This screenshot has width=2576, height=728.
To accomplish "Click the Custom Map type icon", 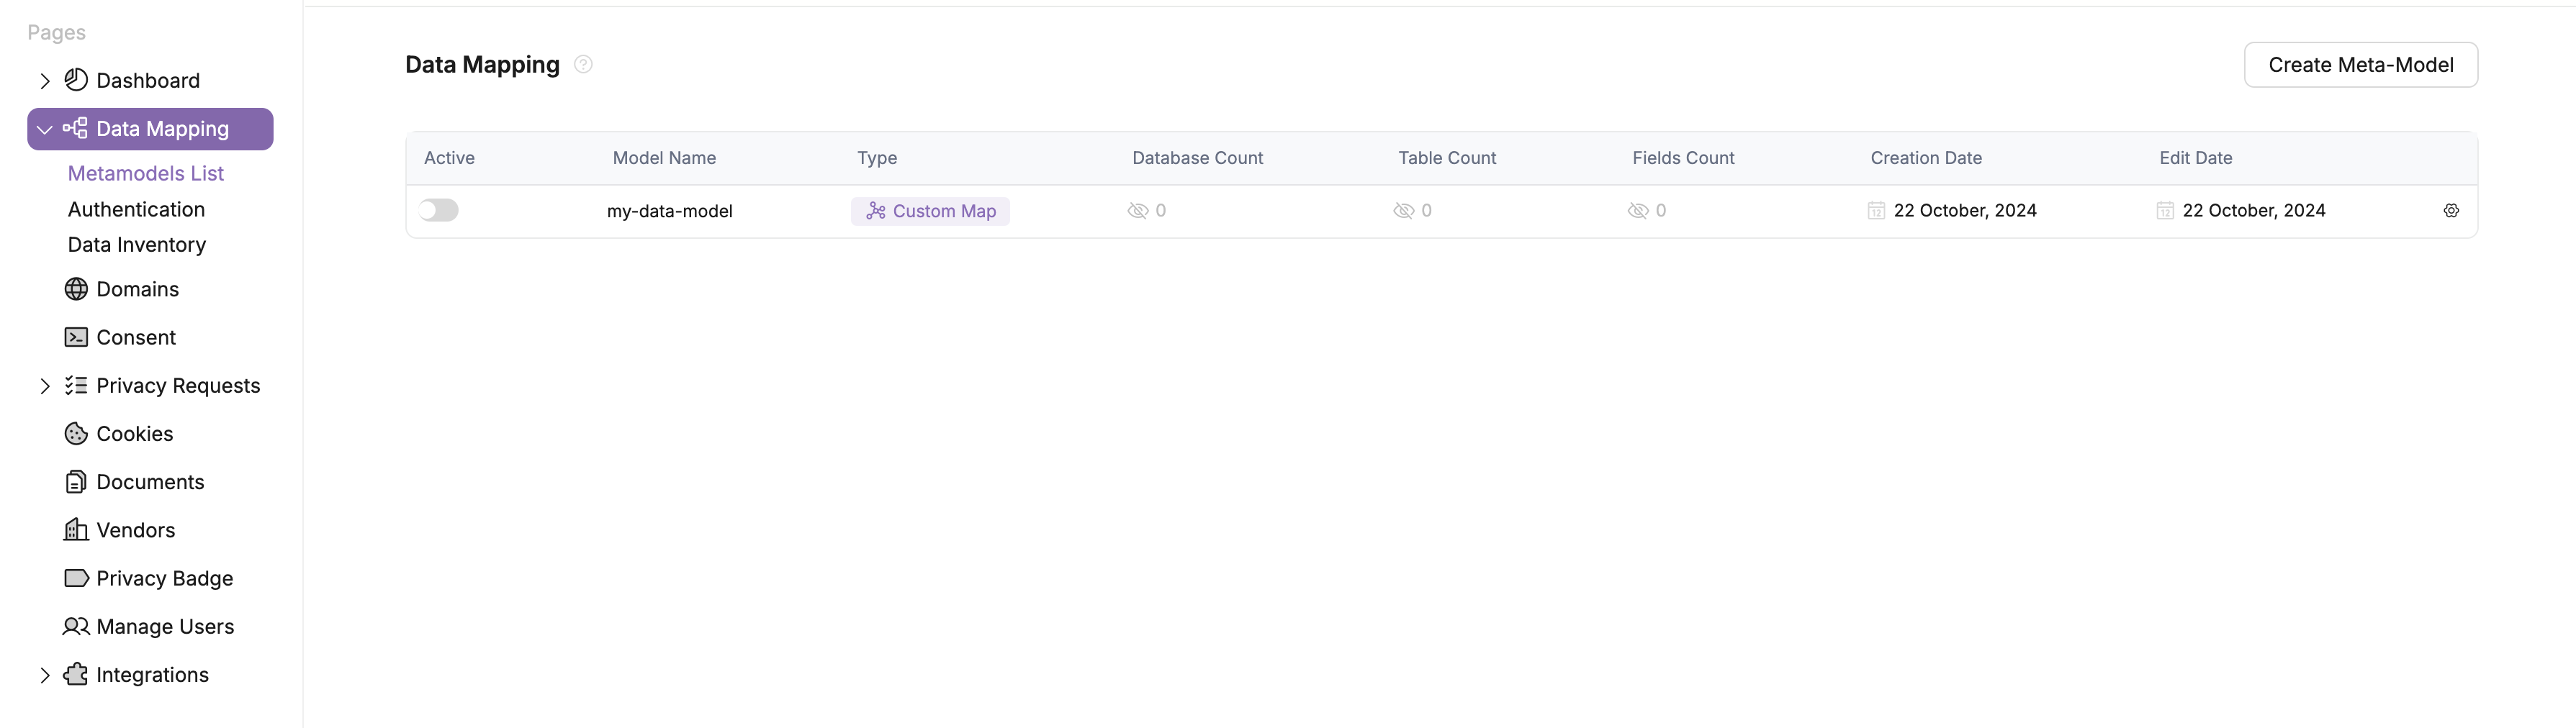I will (x=876, y=211).
